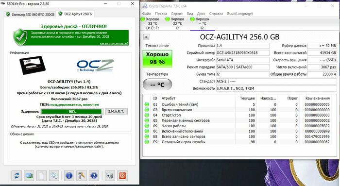
Task: Click the green status circle of row 01
Action: point(147,104)
